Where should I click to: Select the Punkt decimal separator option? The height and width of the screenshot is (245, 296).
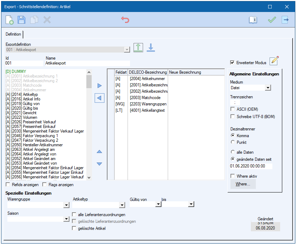pyautogui.click(x=233, y=142)
